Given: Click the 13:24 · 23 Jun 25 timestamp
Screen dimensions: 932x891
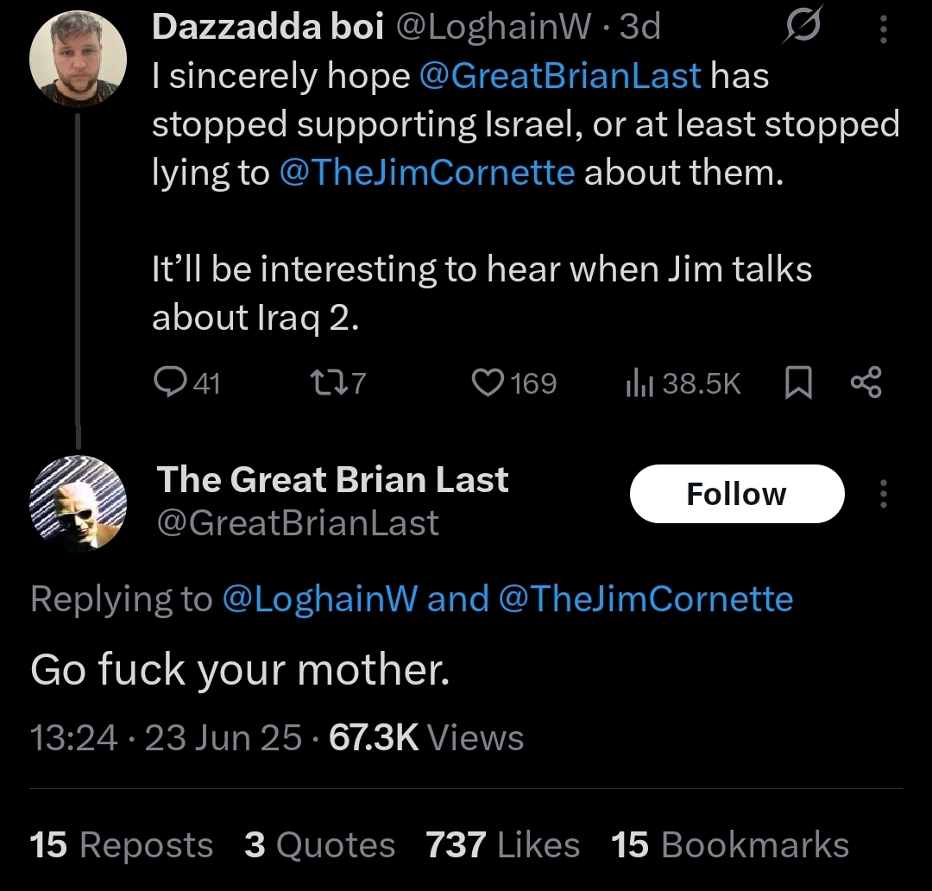Looking at the screenshot, I should [166, 738].
